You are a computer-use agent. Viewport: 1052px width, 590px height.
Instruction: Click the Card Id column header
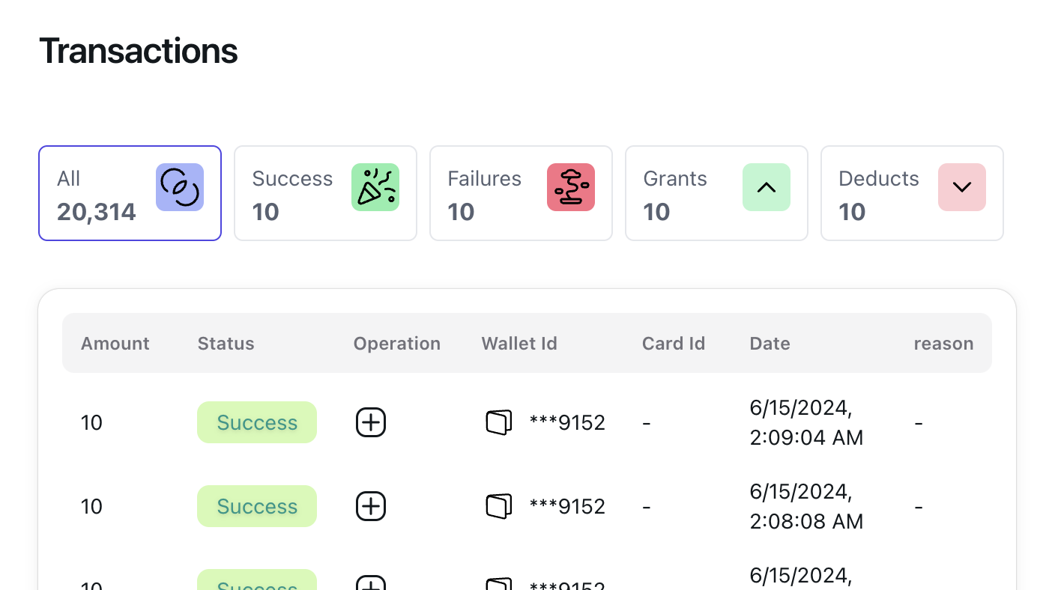[x=674, y=344]
